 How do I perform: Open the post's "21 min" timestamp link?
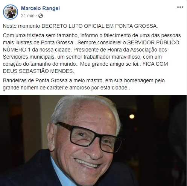pyautogui.click(x=27, y=16)
